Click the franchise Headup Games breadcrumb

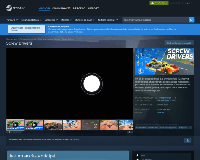click(49, 39)
